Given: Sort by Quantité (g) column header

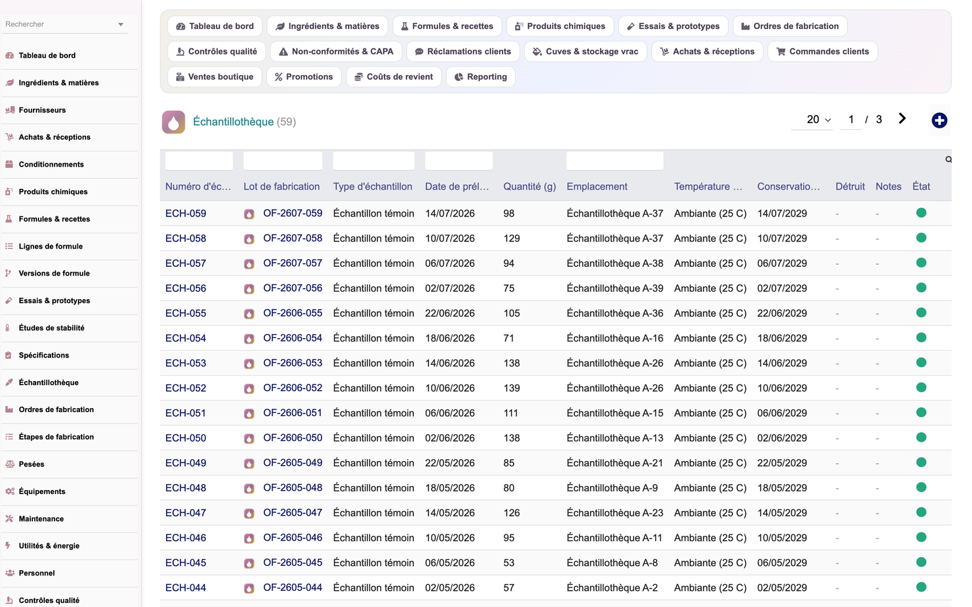Looking at the screenshot, I should (x=529, y=187).
